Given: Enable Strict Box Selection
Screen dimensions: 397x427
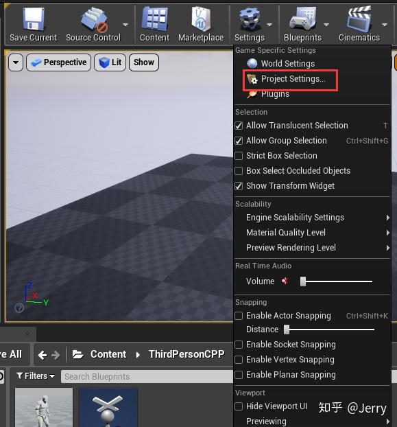Looking at the screenshot, I should pos(239,156).
